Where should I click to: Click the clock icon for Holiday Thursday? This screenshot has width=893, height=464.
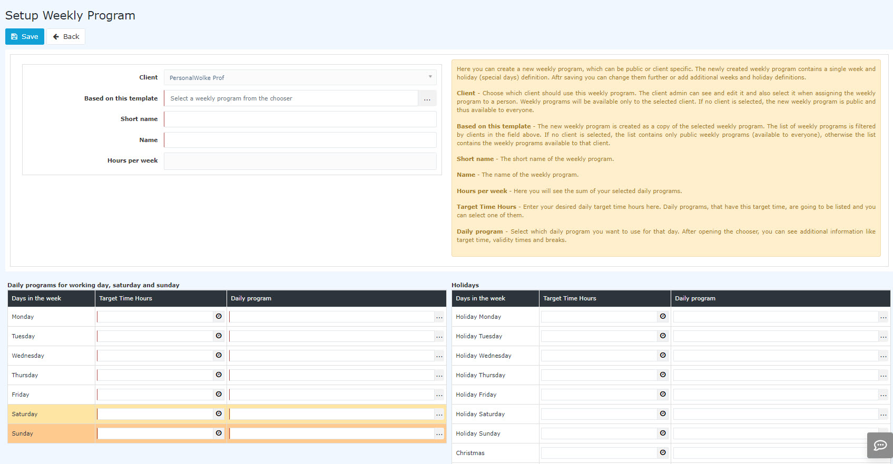(663, 375)
